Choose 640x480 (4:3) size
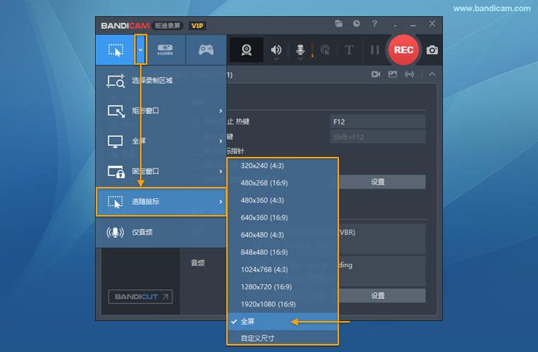 (x=283, y=235)
